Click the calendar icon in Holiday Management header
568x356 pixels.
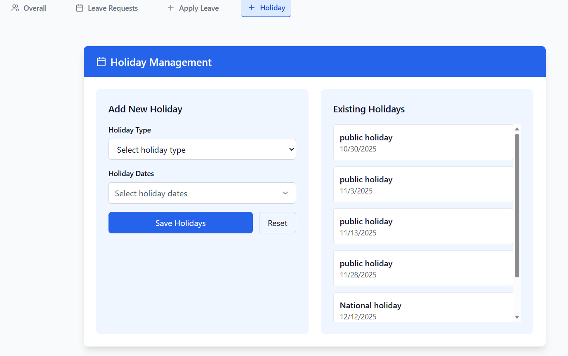[101, 62]
